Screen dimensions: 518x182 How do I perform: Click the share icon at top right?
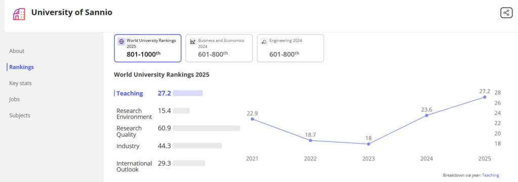point(506,13)
